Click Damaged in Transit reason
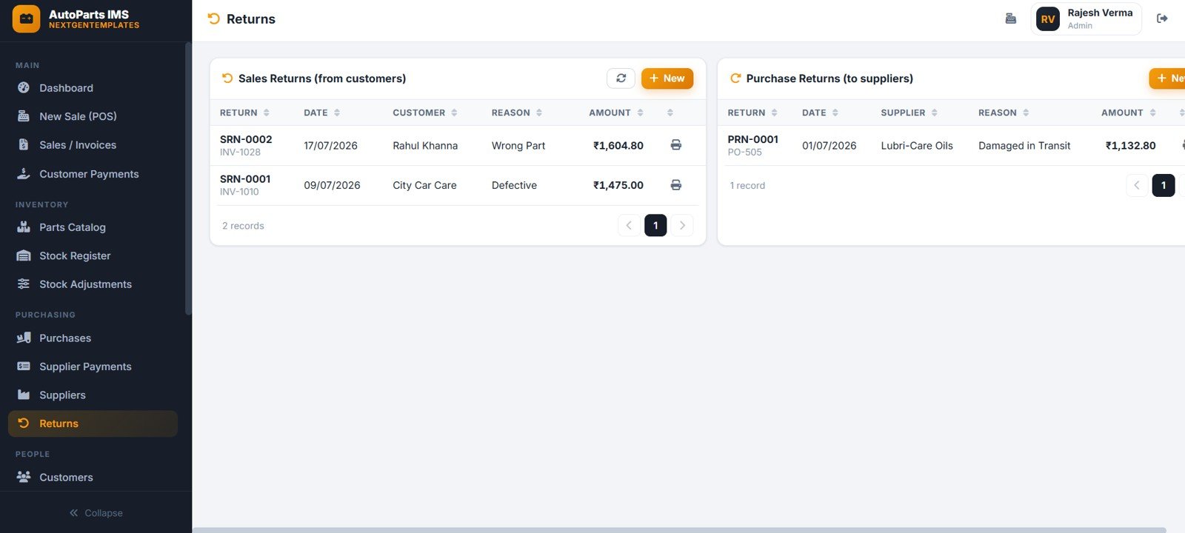 point(1024,146)
